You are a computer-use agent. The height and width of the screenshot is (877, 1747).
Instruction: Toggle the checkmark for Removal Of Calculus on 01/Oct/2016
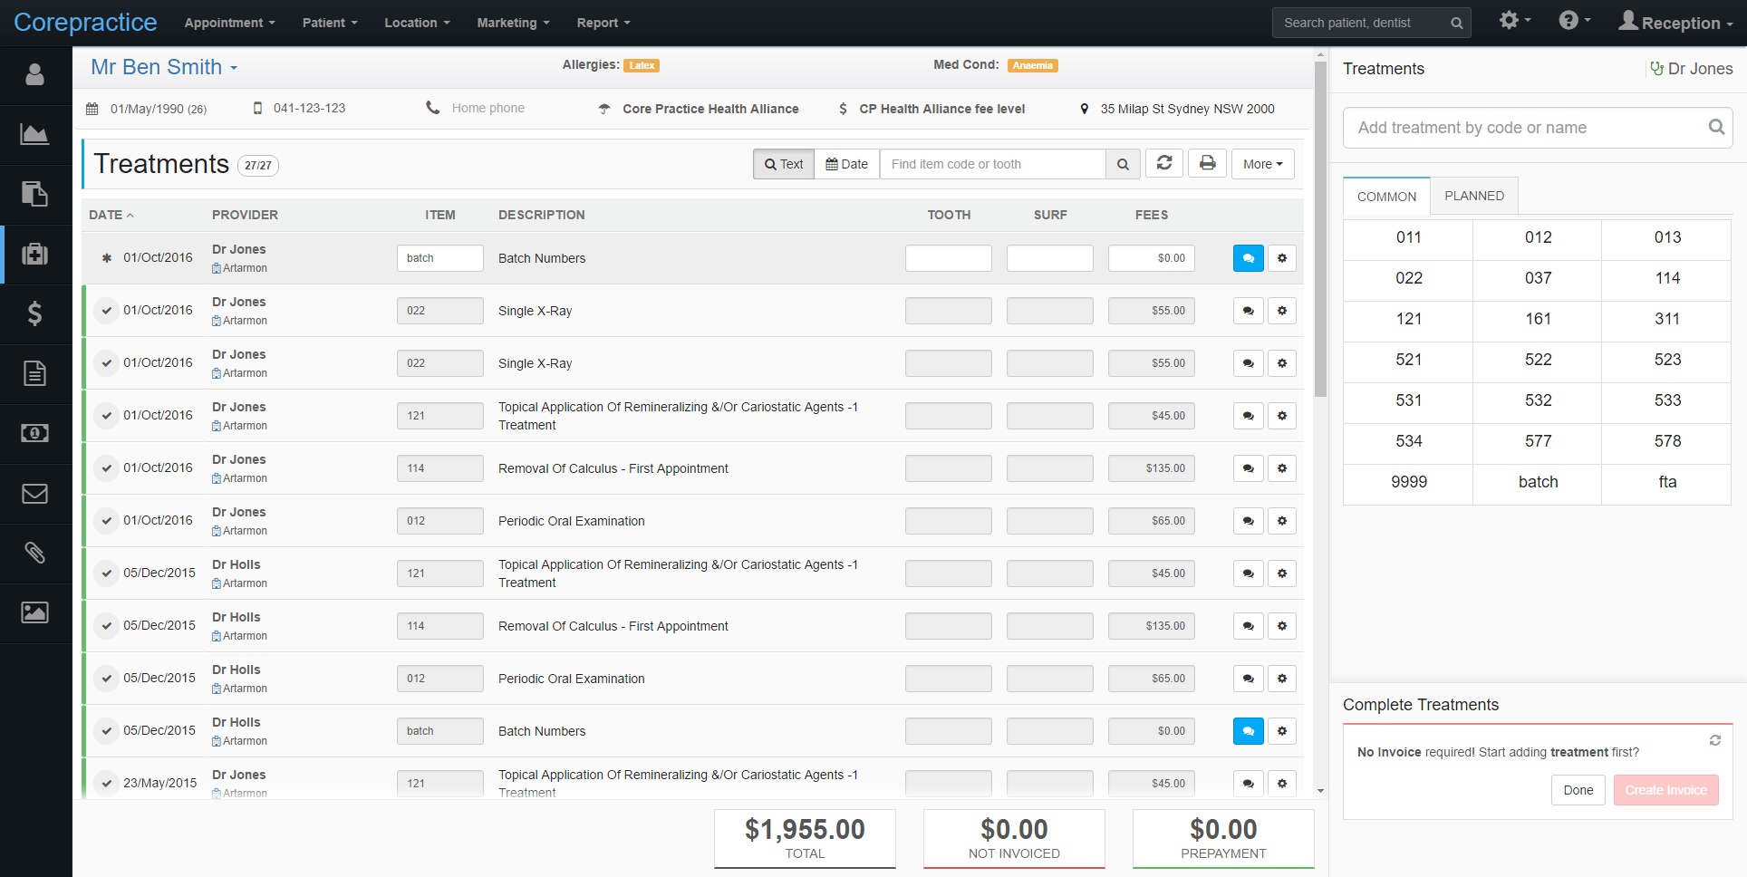107,468
